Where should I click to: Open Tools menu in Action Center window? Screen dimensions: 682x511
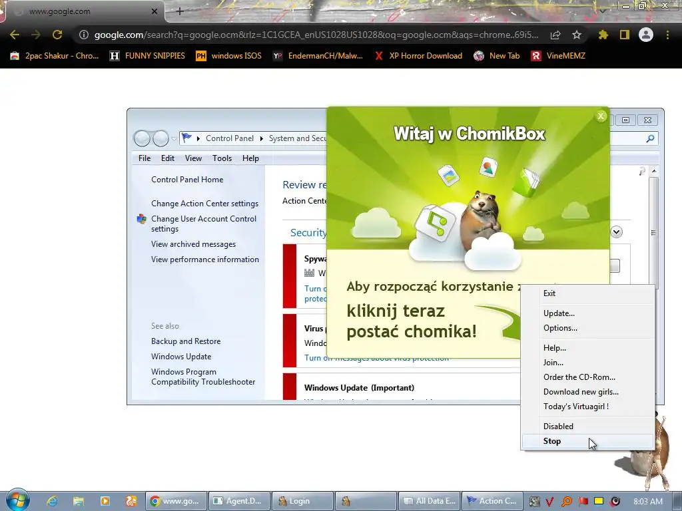point(222,158)
